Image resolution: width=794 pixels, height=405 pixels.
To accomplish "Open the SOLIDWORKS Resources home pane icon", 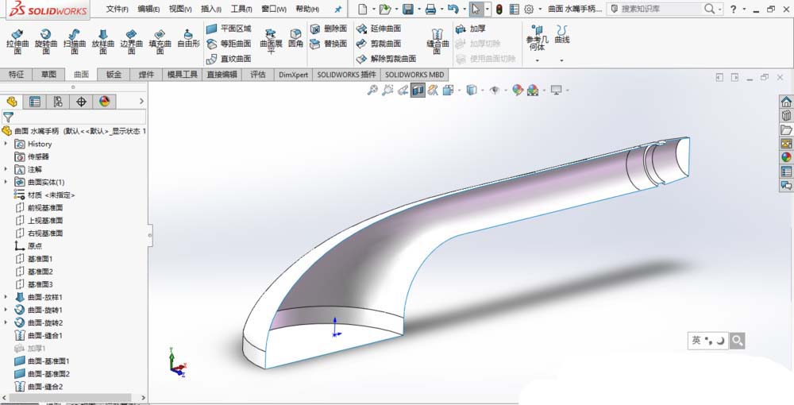I will click(x=786, y=102).
